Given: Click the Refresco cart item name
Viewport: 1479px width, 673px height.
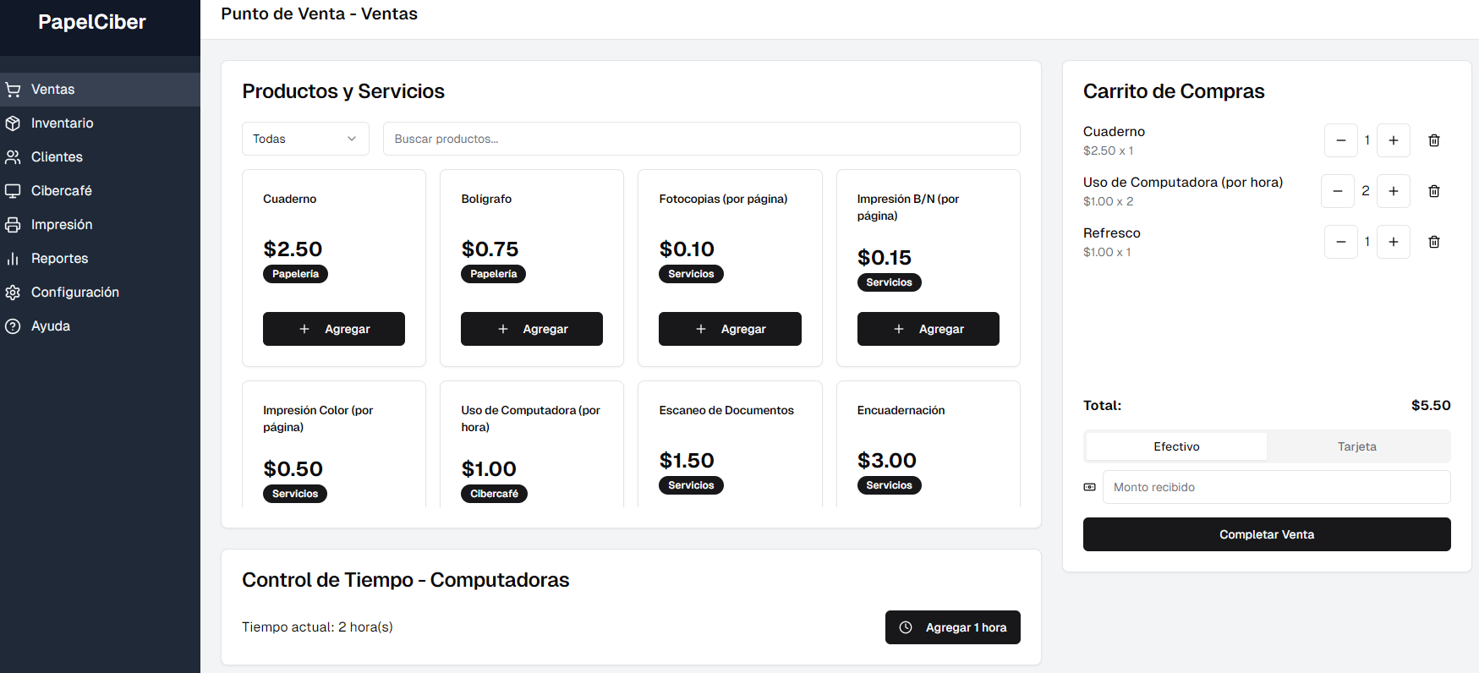Looking at the screenshot, I should pyautogui.click(x=1112, y=233).
